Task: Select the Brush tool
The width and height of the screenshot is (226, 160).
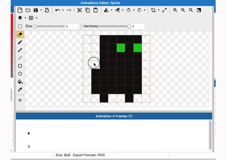Action: tap(20, 50)
